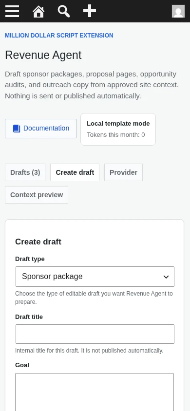Viewport: 190px width, 411px height.
Task: Go to the Home icon
Action: [x=38, y=11]
